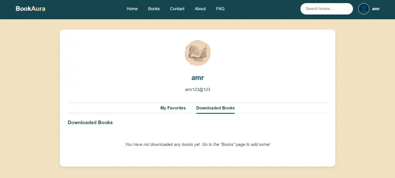Click the user avatar icon in header
Screen dimensions: 395x178
(363, 9)
